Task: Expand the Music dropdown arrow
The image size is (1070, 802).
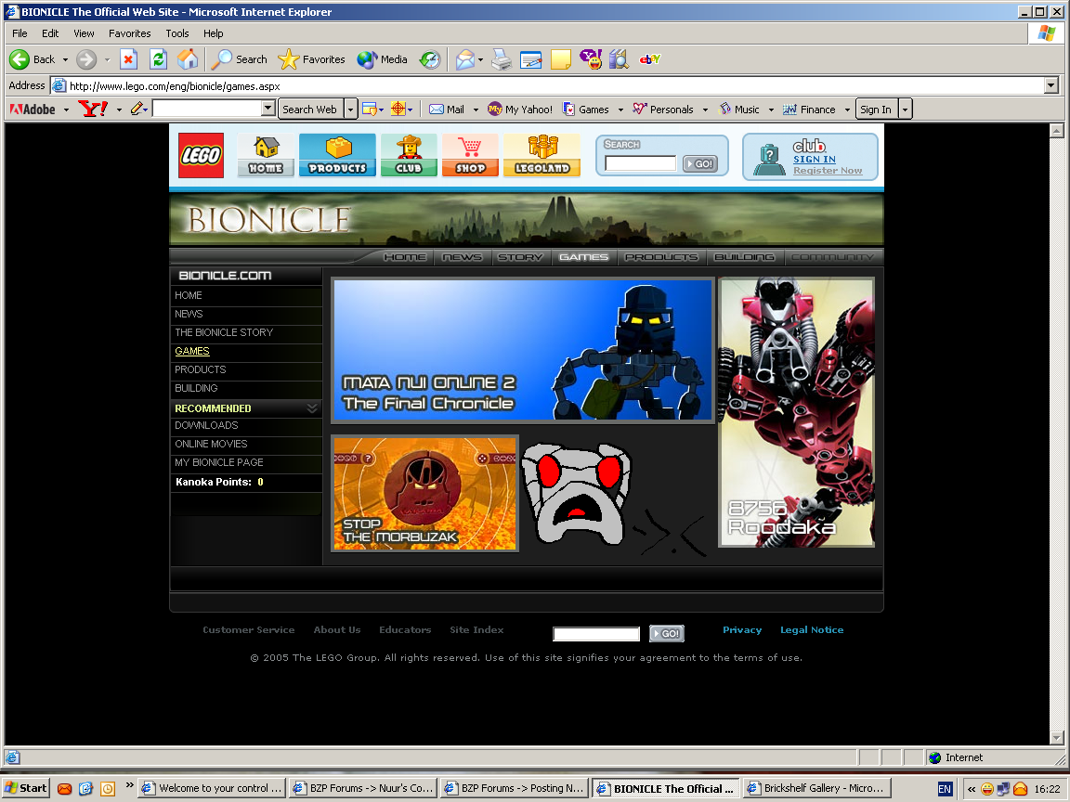Action: click(771, 110)
